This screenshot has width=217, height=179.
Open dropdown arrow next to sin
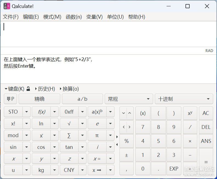click(27, 147)
